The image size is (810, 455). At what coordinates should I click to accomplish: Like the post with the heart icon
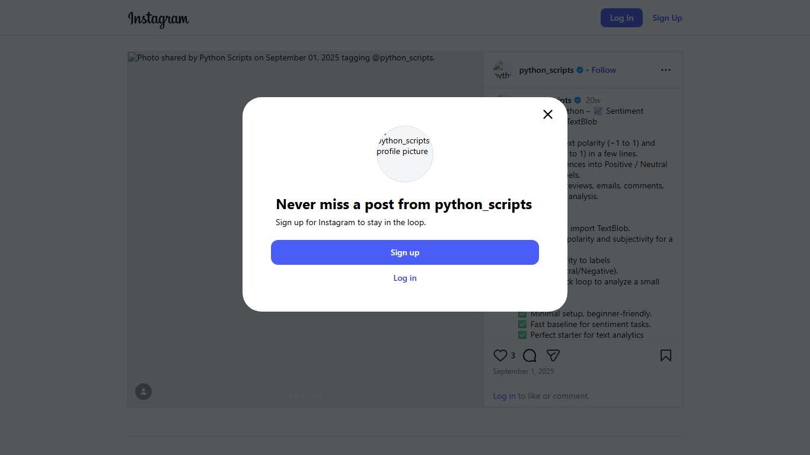[500, 355]
